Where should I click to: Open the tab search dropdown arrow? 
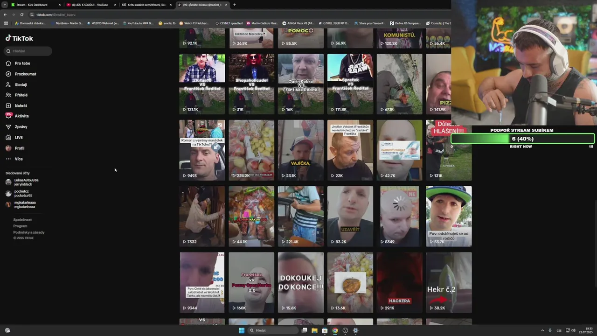[4, 5]
